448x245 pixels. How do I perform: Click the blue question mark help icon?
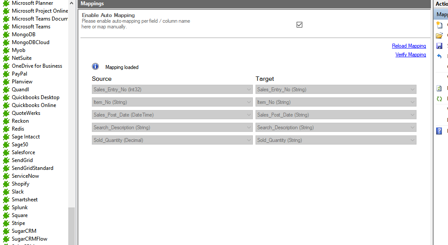click(x=440, y=131)
